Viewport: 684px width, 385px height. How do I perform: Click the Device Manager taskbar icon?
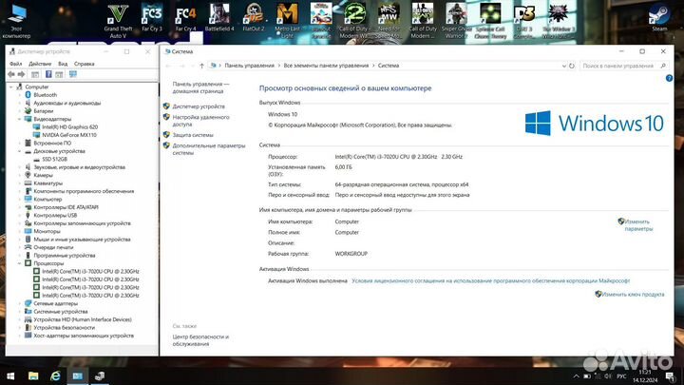(x=100, y=375)
